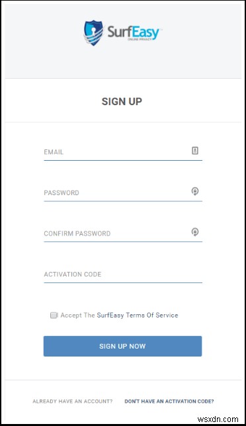The width and height of the screenshot is (246, 426).
Task: Focus the EMAIL input field
Action: [123, 152]
